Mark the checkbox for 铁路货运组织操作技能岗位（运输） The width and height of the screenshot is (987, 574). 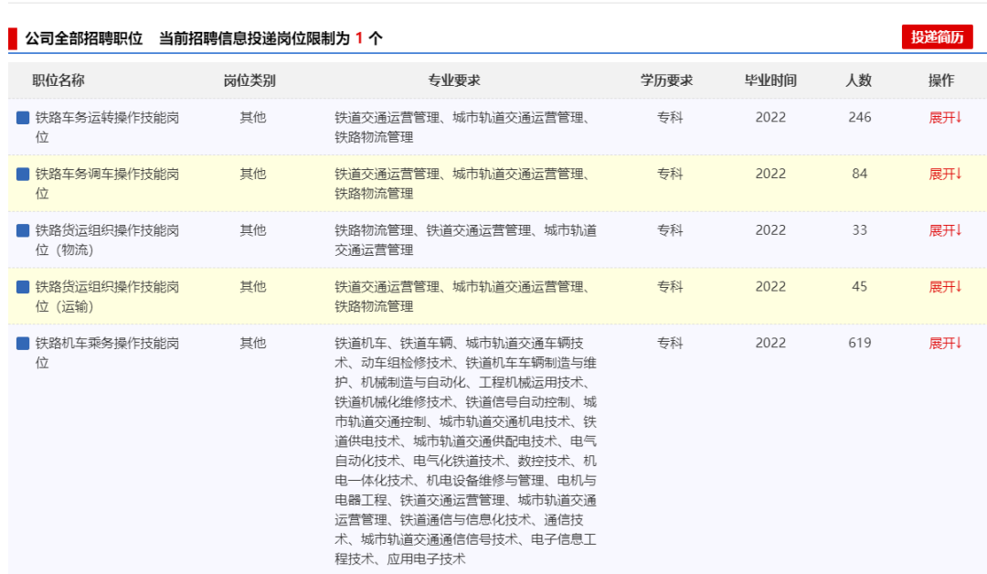(23, 287)
